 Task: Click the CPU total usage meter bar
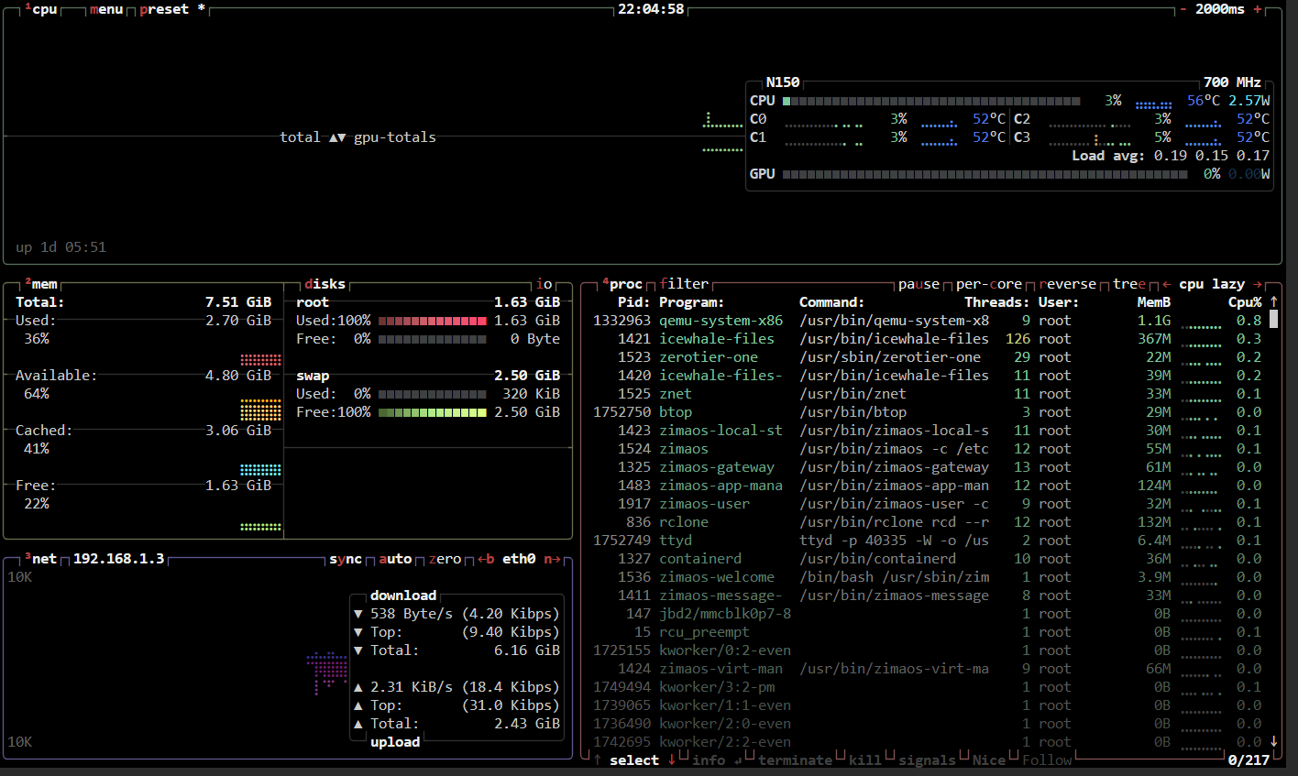coord(931,101)
